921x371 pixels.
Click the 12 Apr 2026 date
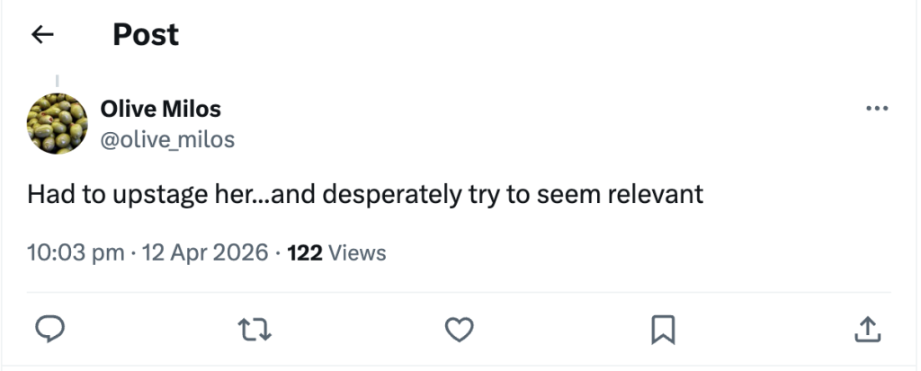(206, 252)
